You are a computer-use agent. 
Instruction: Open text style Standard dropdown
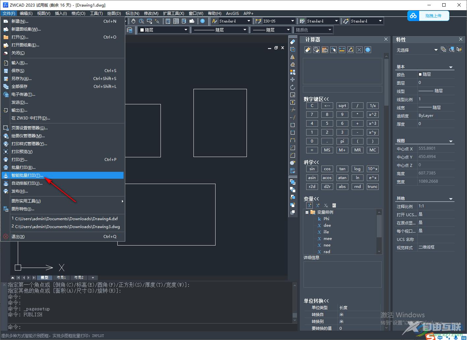[249, 21]
